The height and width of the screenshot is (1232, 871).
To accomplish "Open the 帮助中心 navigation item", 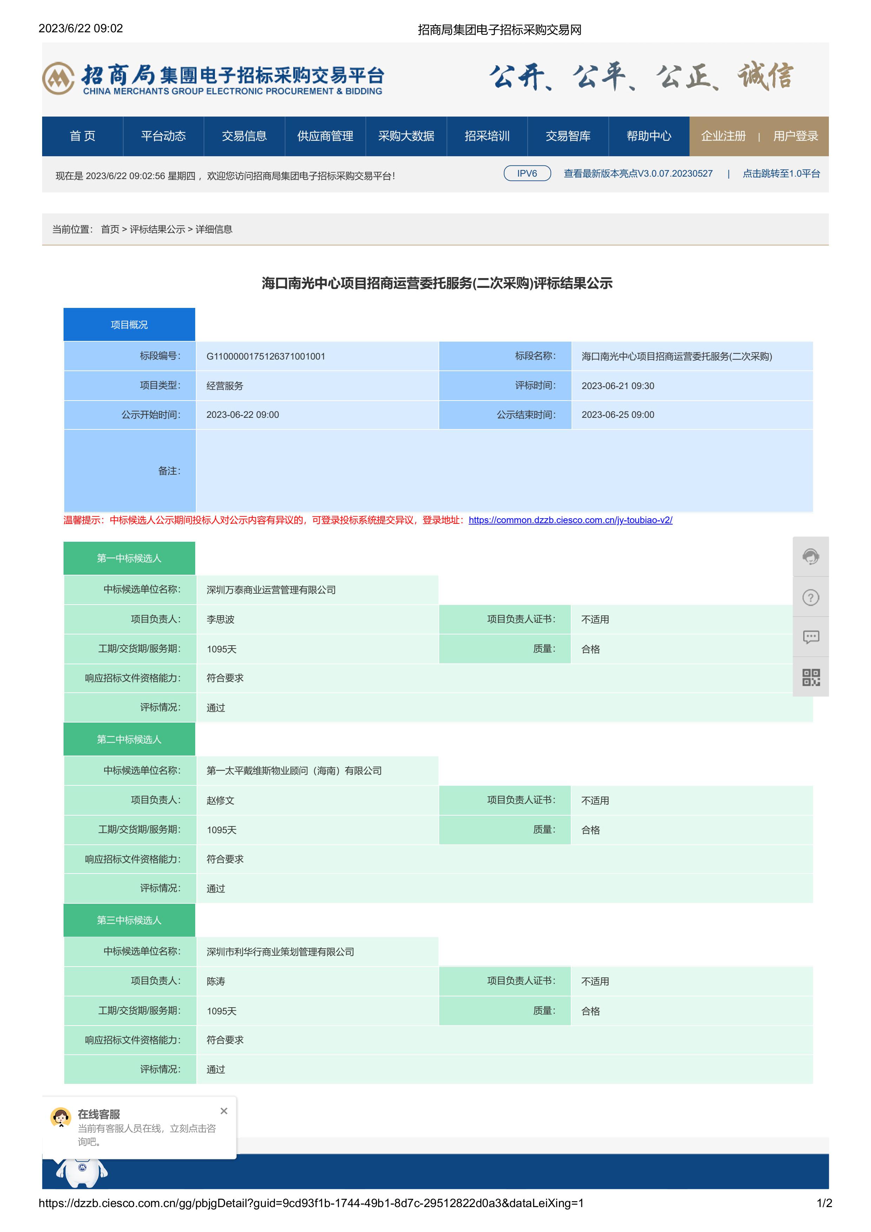I will tap(649, 136).
